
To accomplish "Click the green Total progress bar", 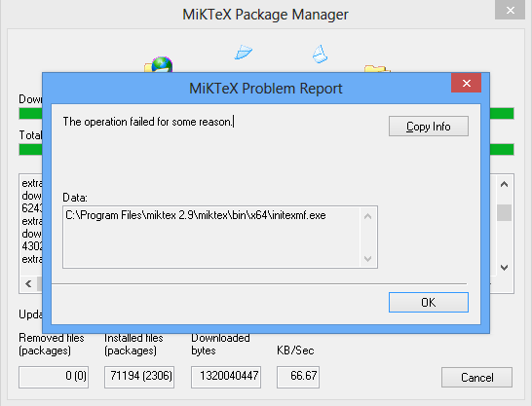I will (x=30, y=149).
